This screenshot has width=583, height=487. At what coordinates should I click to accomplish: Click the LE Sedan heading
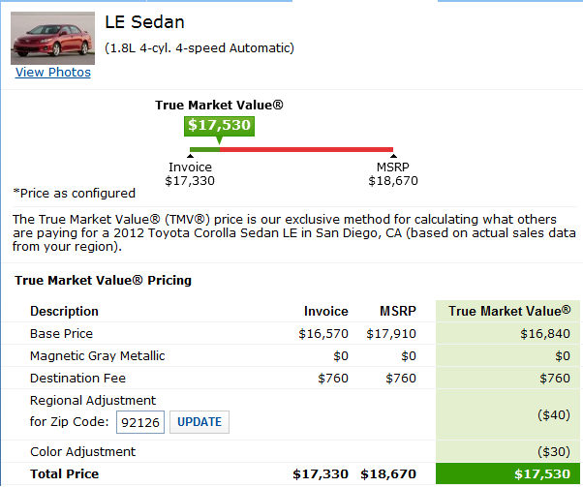144,22
